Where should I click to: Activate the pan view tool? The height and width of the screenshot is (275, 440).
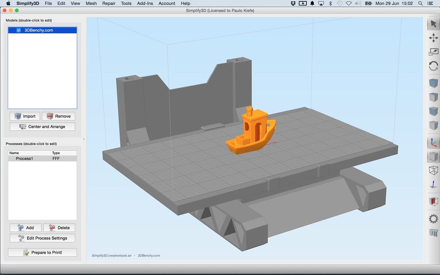[434, 38]
